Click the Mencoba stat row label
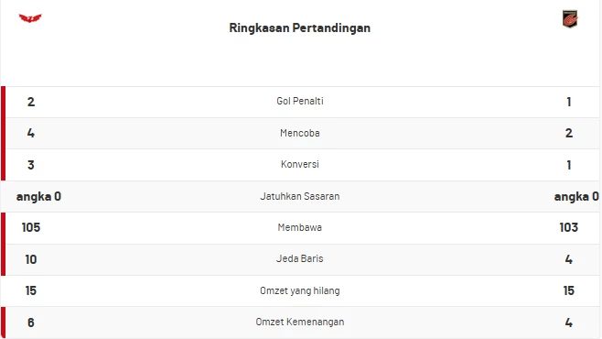This screenshot has width=602, height=339. point(300,133)
